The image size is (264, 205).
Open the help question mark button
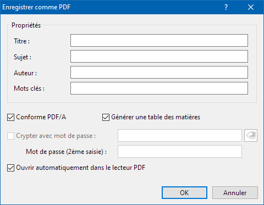[226, 7]
